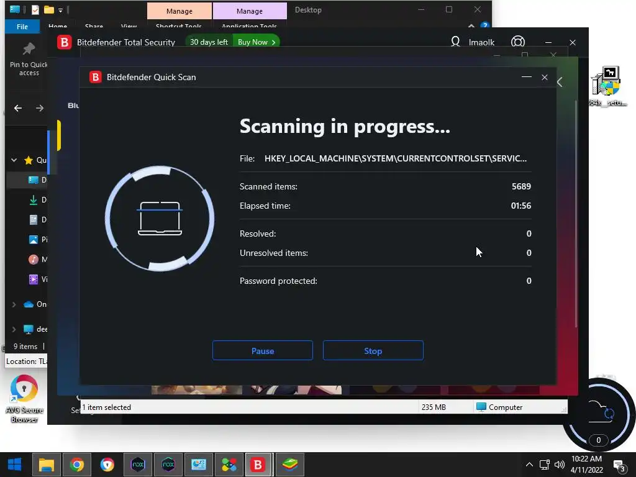This screenshot has width=636, height=477.
Task: Open the notification center with 3 alerts
Action: [x=619, y=466]
